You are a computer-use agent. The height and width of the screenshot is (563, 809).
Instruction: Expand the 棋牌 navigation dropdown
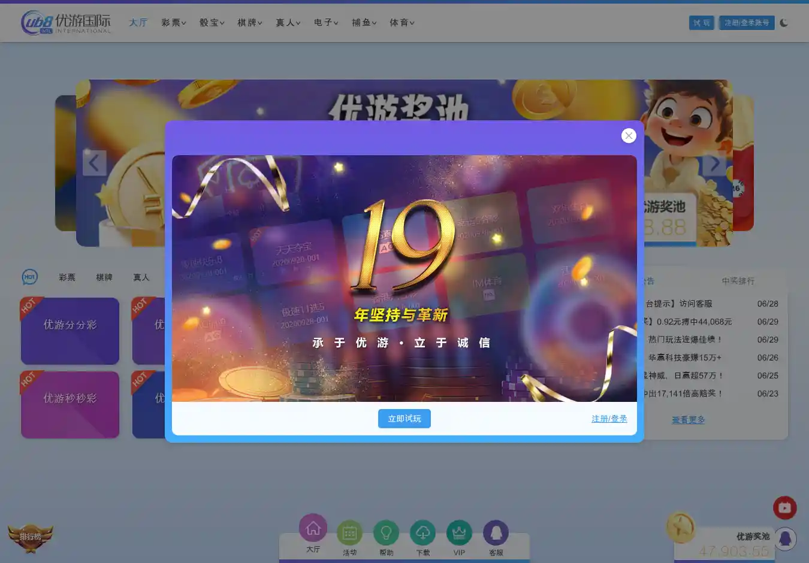pos(249,23)
